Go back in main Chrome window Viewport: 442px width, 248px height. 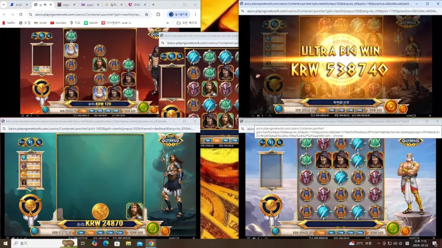point(4,15)
